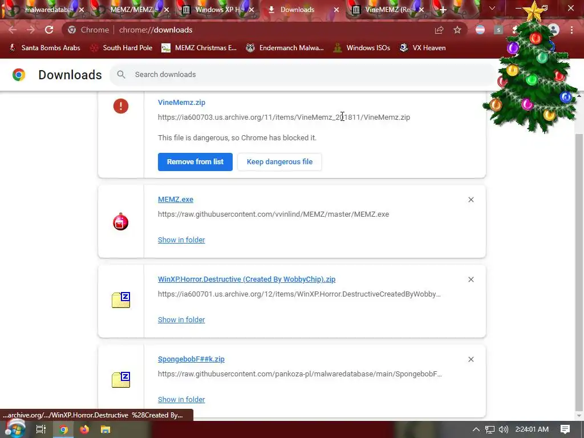This screenshot has height=438, width=584.
Task: Click the network tray icon
Action: point(490,429)
